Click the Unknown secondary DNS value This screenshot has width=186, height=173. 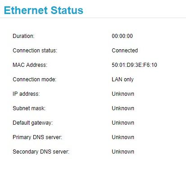tap(123, 152)
